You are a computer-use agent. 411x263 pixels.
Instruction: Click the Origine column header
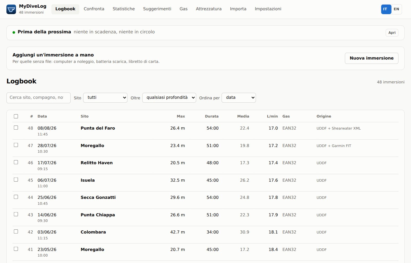[324, 116]
